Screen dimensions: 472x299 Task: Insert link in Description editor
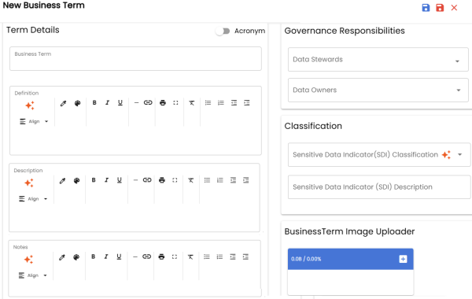[147, 180]
